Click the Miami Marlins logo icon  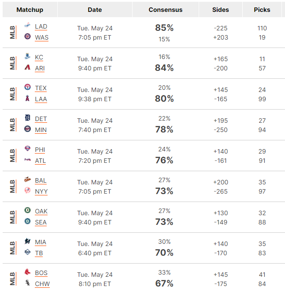pyautogui.click(x=27, y=241)
